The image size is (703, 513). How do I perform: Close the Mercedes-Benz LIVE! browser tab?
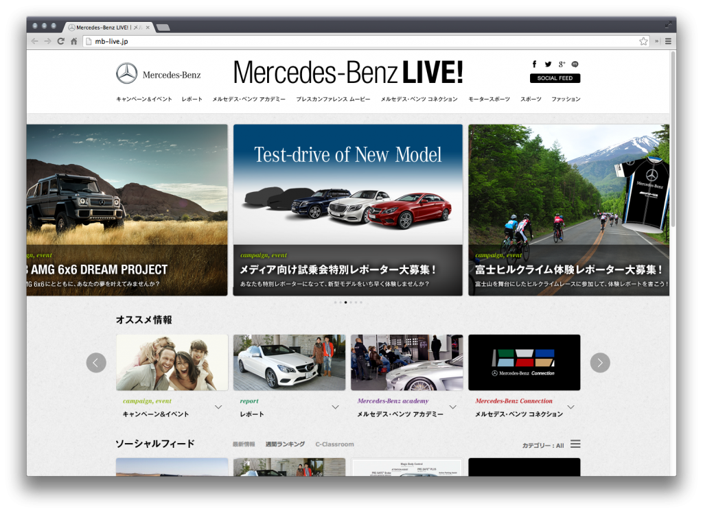click(x=148, y=27)
